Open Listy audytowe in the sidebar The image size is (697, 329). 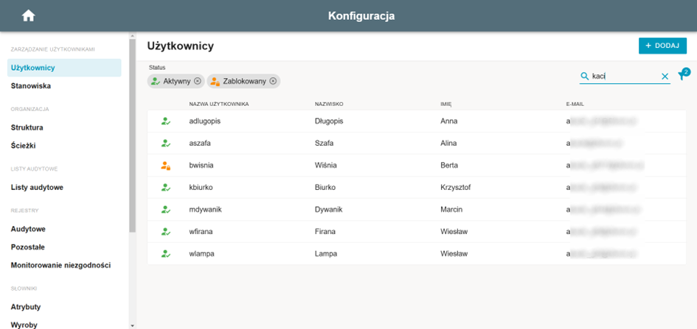click(38, 188)
